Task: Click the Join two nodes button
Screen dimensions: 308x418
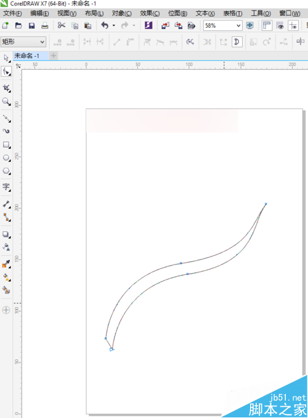Action: [87, 42]
